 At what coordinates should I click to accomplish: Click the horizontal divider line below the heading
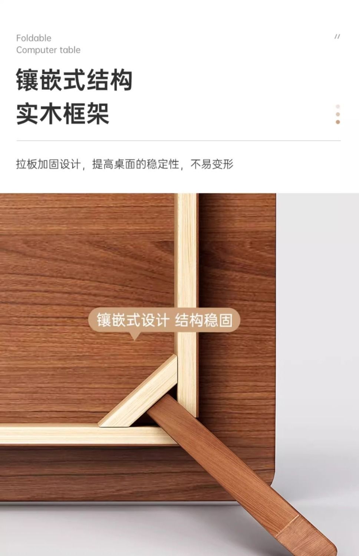point(178,141)
